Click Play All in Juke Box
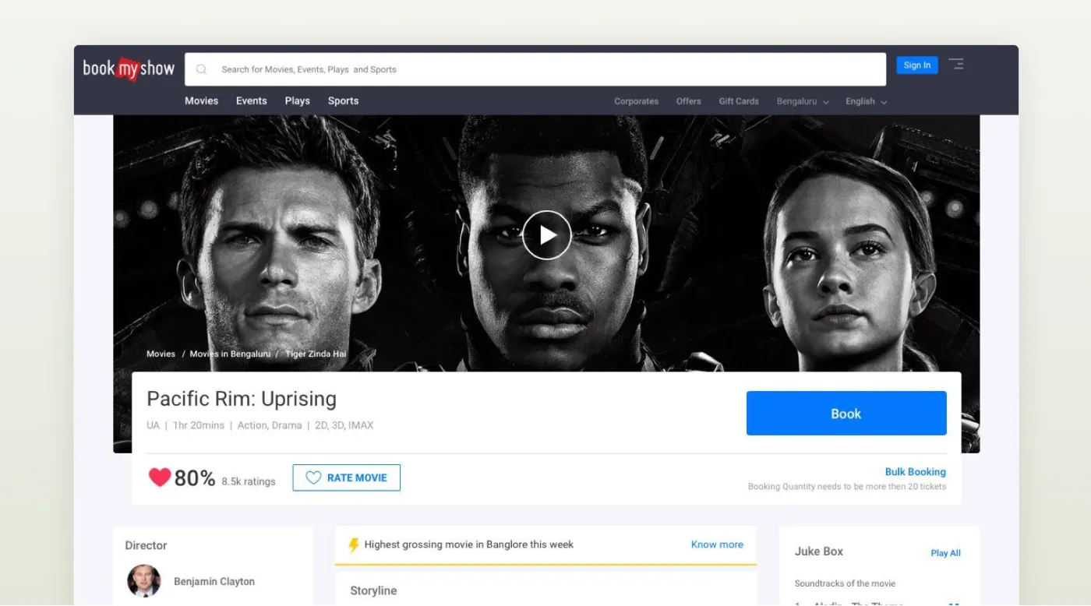1091x606 pixels. pyautogui.click(x=945, y=553)
